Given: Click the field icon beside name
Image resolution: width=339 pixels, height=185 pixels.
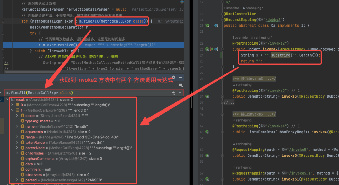Looking at the screenshot, I should (22, 126).
